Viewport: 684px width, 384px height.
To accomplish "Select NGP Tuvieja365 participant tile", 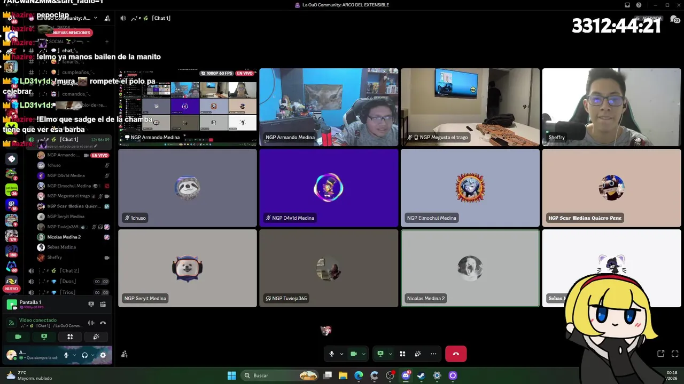I will [329, 268].
